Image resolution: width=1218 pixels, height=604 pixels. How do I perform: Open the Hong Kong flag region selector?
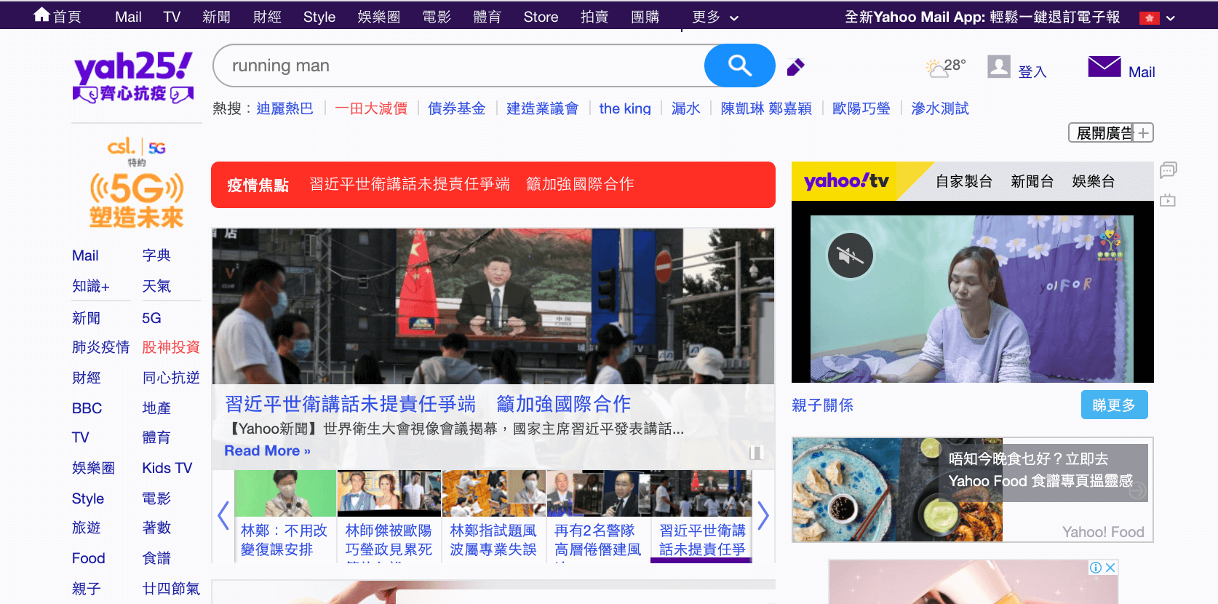(x=1150, y=18)
